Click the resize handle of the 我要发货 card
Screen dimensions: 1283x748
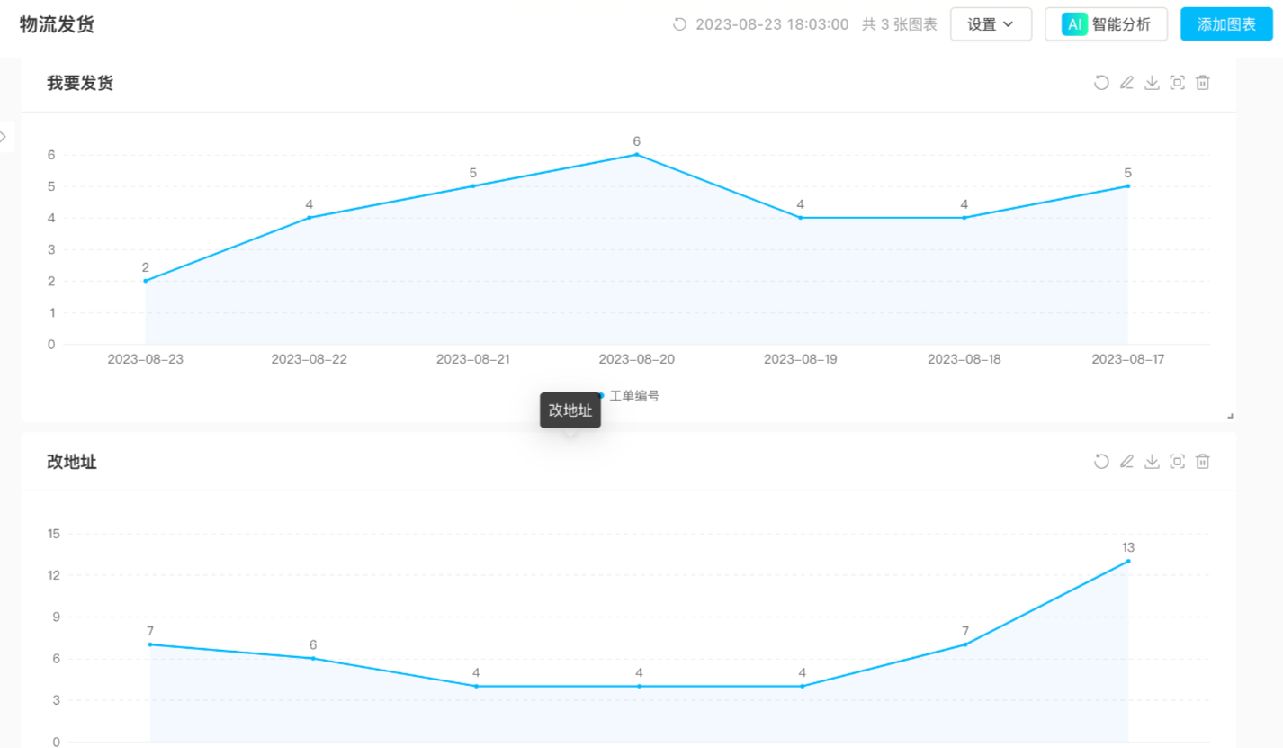coord(1230,416)
